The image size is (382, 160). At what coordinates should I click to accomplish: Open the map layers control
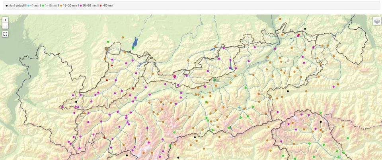pos(376,21)
